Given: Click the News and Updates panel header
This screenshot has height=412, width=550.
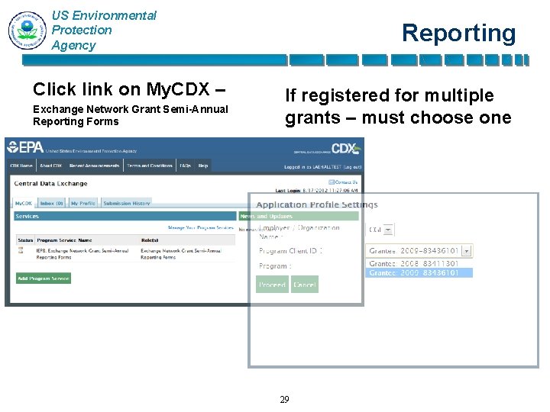Looking at the screenshot, I should click(299, 216).
